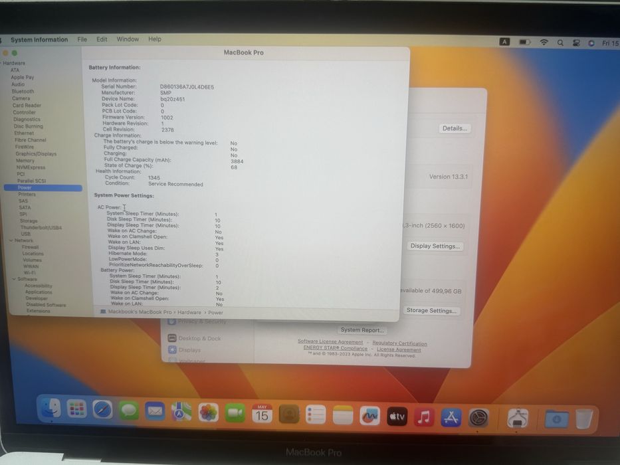Viewport: 620px width, 465px height.
Task: Select Thunderbolt/USB4 in sidebar
Action: click(x=41, y=227)
